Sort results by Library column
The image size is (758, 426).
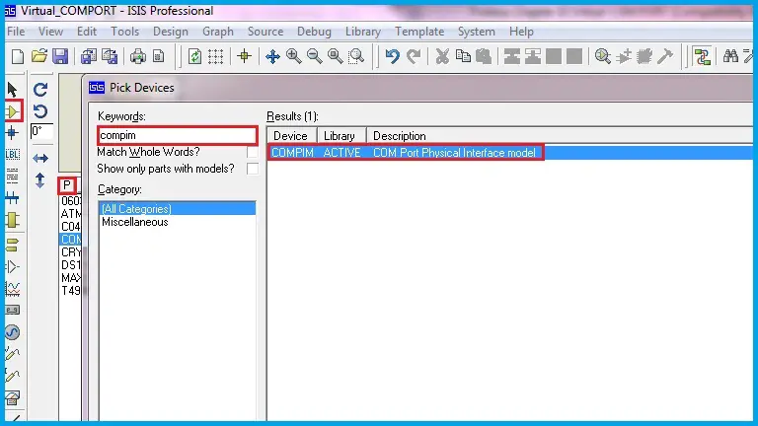click(x=341, y=136)
